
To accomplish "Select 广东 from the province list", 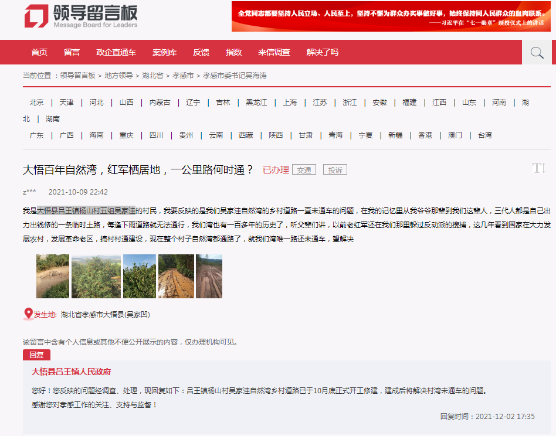I will pos(36,135).
